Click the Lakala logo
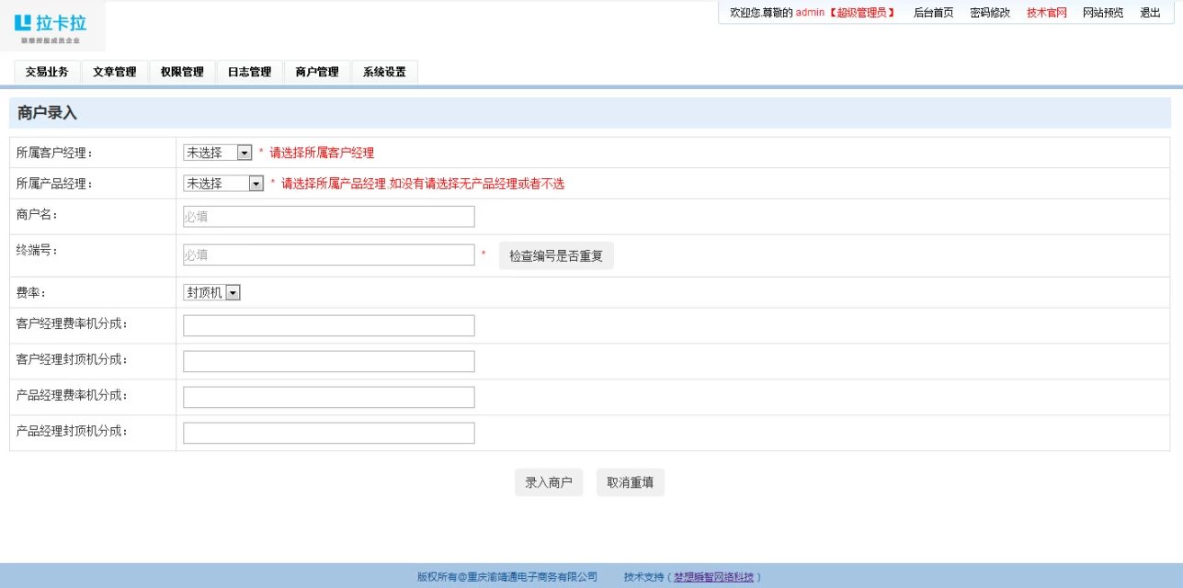This screenshot has height=588, width=1183. coord(52,27)
